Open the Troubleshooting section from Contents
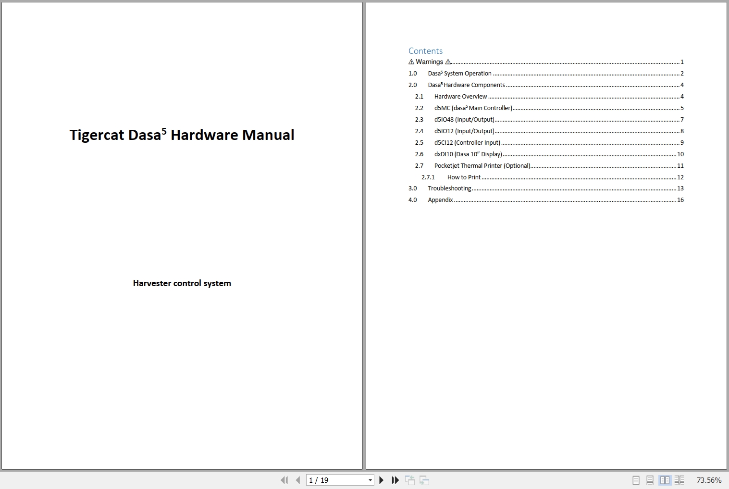 click(x=449, y=188)
